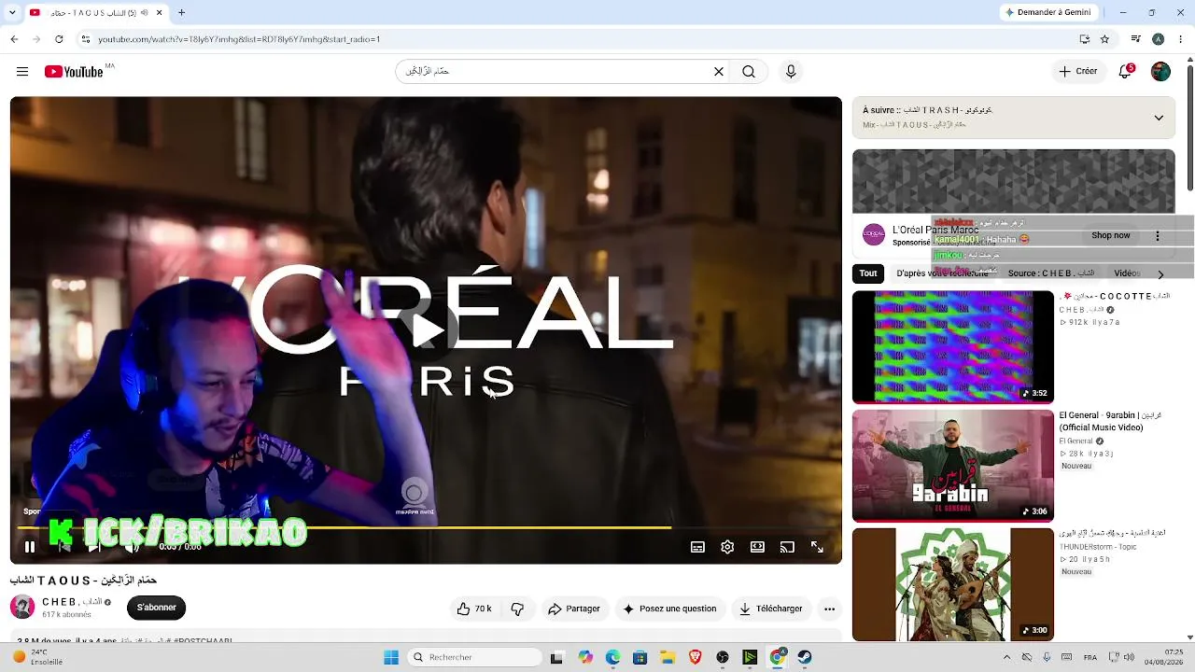
Task: Select the Tout filter chip
Action: (868, 273)
